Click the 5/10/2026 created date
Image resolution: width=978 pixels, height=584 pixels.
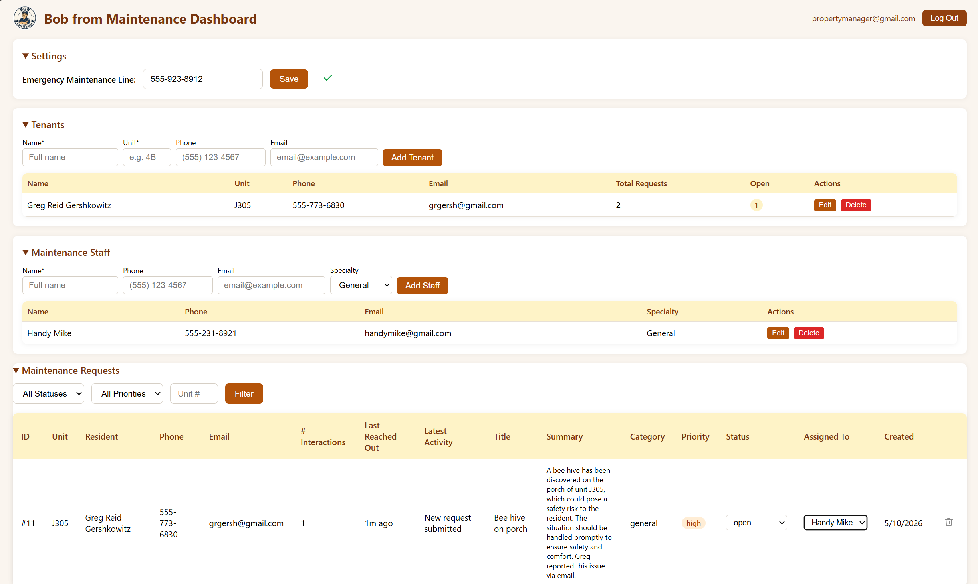(x=903, y=523)
